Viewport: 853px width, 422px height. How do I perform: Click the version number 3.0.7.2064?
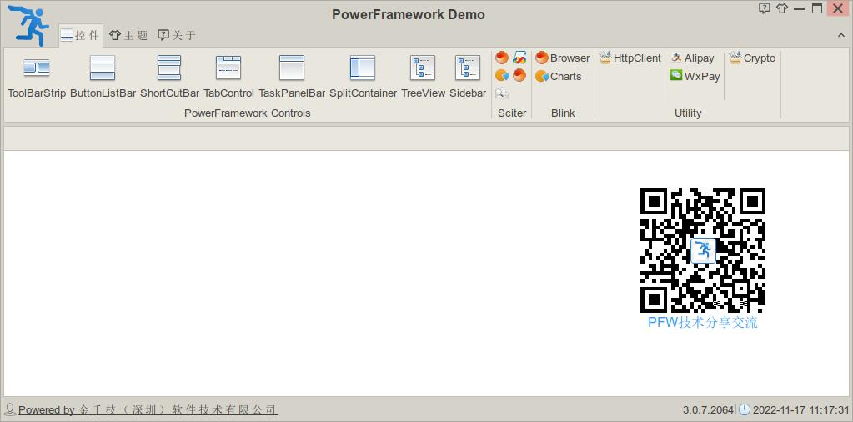click(x=708, y=410)
